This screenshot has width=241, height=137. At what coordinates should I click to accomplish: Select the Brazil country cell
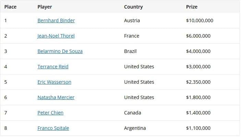(x=130, y=51)
